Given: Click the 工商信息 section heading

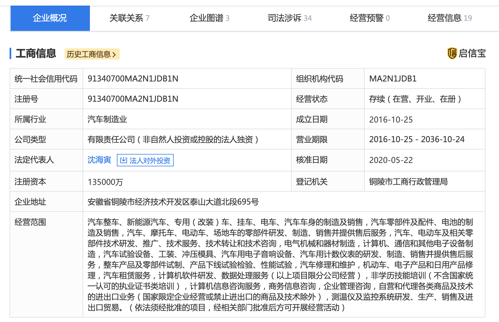Looking at the screenshot, I should (36, 53).
